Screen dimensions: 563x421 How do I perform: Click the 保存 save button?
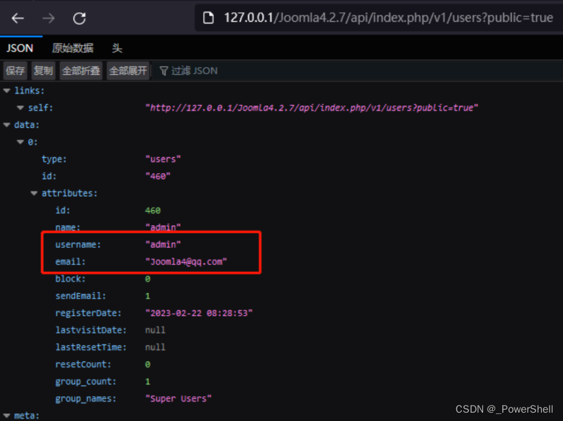pos(15,71)
